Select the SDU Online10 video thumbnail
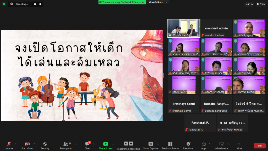268x151 pixels. click(184, 28)
